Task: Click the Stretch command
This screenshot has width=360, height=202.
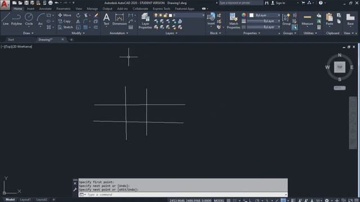Action: pos(65,27)
